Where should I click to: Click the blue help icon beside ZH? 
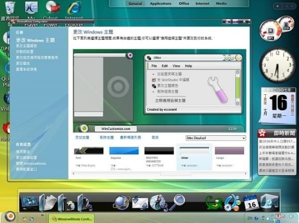[x=256, y=218]
